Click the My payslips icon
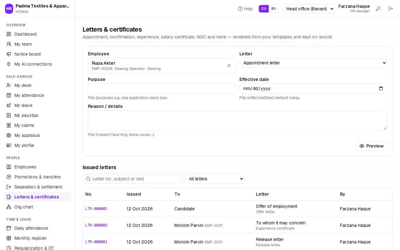 [9, 115]
